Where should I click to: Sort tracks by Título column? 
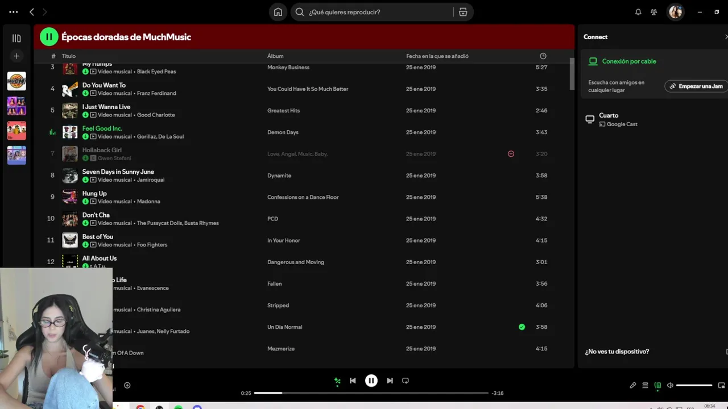point(69,56)
